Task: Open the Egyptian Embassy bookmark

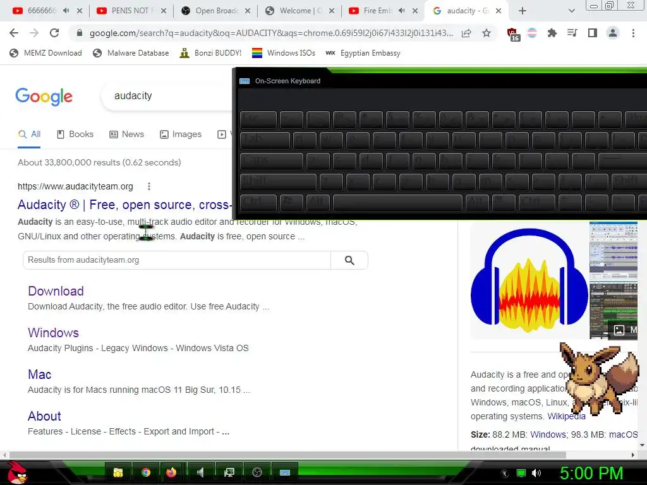Action: click(363, 53)
